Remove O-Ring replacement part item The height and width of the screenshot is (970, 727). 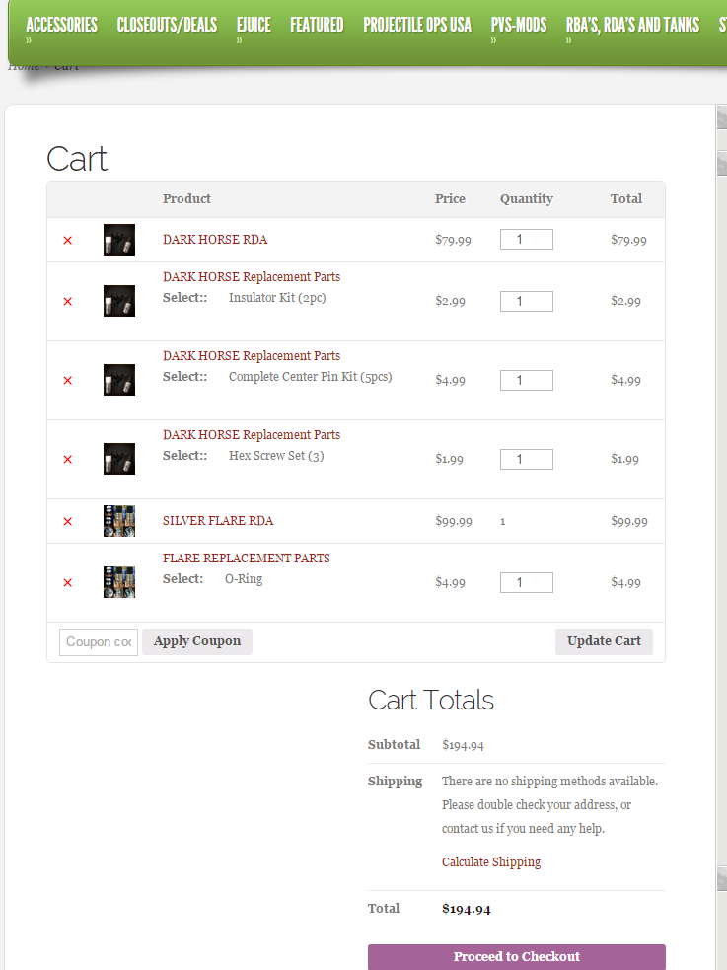[67, 582]
